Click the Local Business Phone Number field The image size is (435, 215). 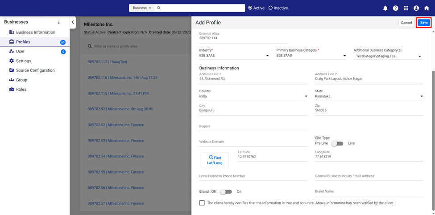(253, 176)
